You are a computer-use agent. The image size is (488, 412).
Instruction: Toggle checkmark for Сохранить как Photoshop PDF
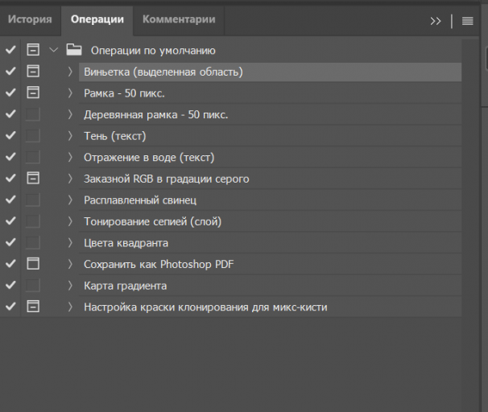10,264
